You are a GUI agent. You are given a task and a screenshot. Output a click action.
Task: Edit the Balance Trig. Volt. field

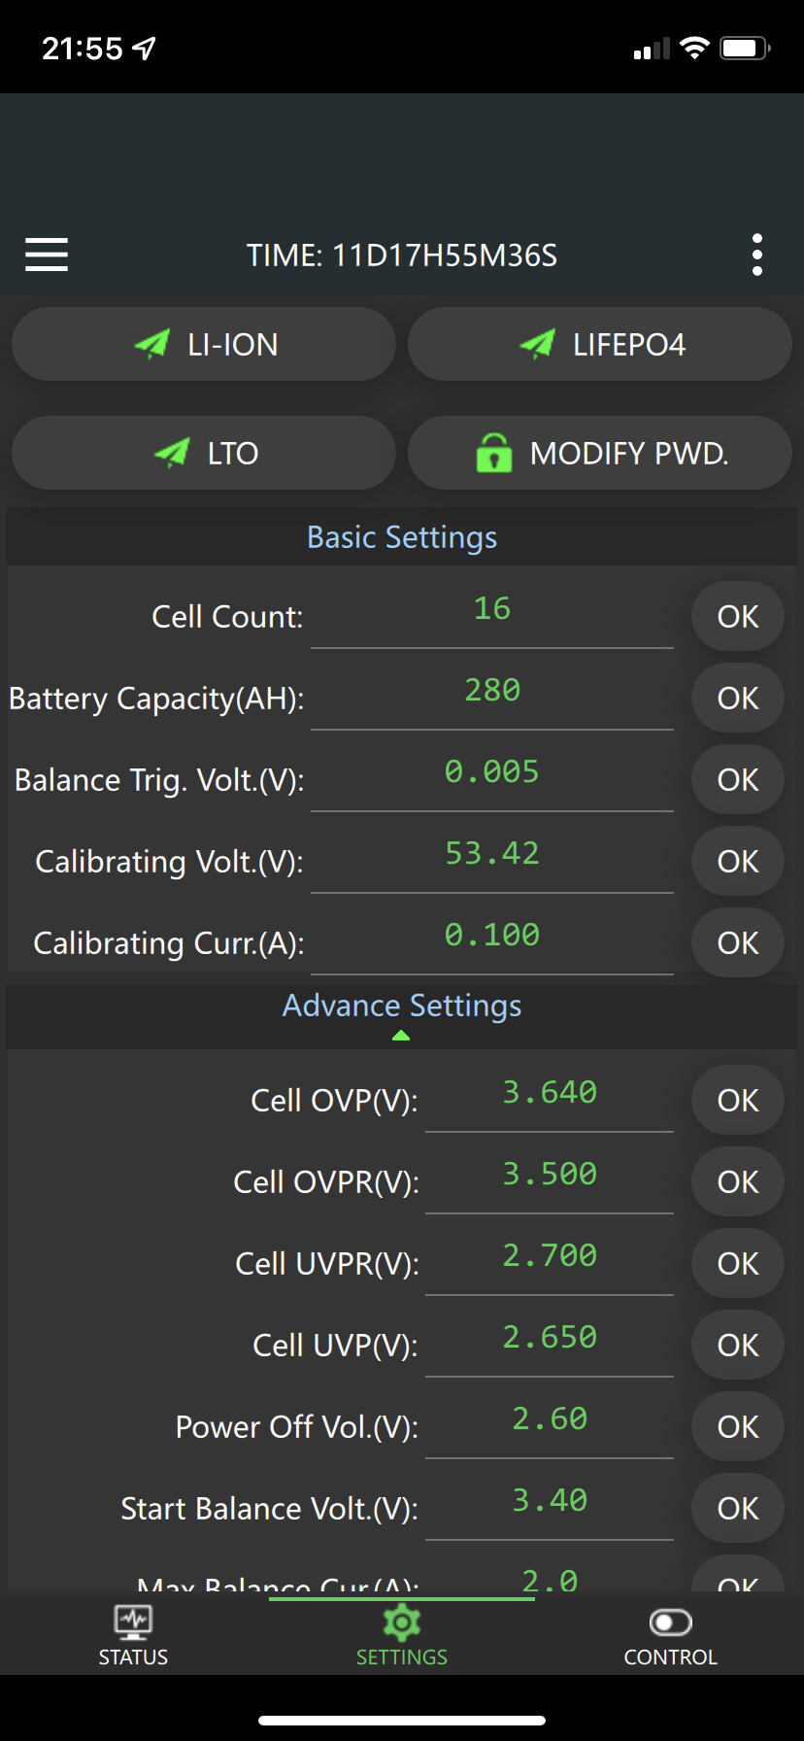[491, 773]
